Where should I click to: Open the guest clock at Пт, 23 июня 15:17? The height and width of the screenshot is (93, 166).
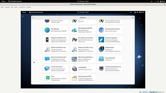click(x=83, y=12)
